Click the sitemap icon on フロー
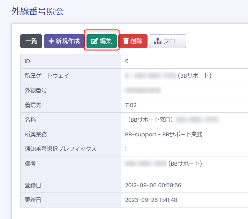Image resolution: width=248 pixels, height=219 pixels. point(157,41)
